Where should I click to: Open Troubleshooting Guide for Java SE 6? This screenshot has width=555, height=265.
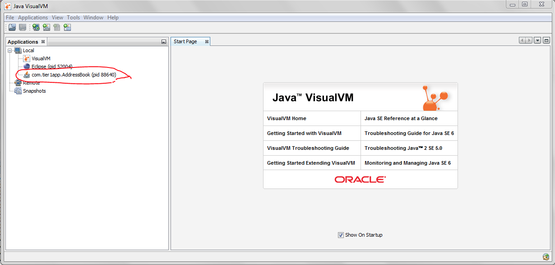tap(409, 133)
